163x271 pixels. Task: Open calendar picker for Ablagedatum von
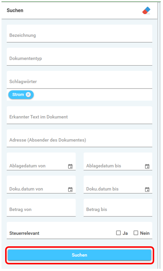point(70,166)
